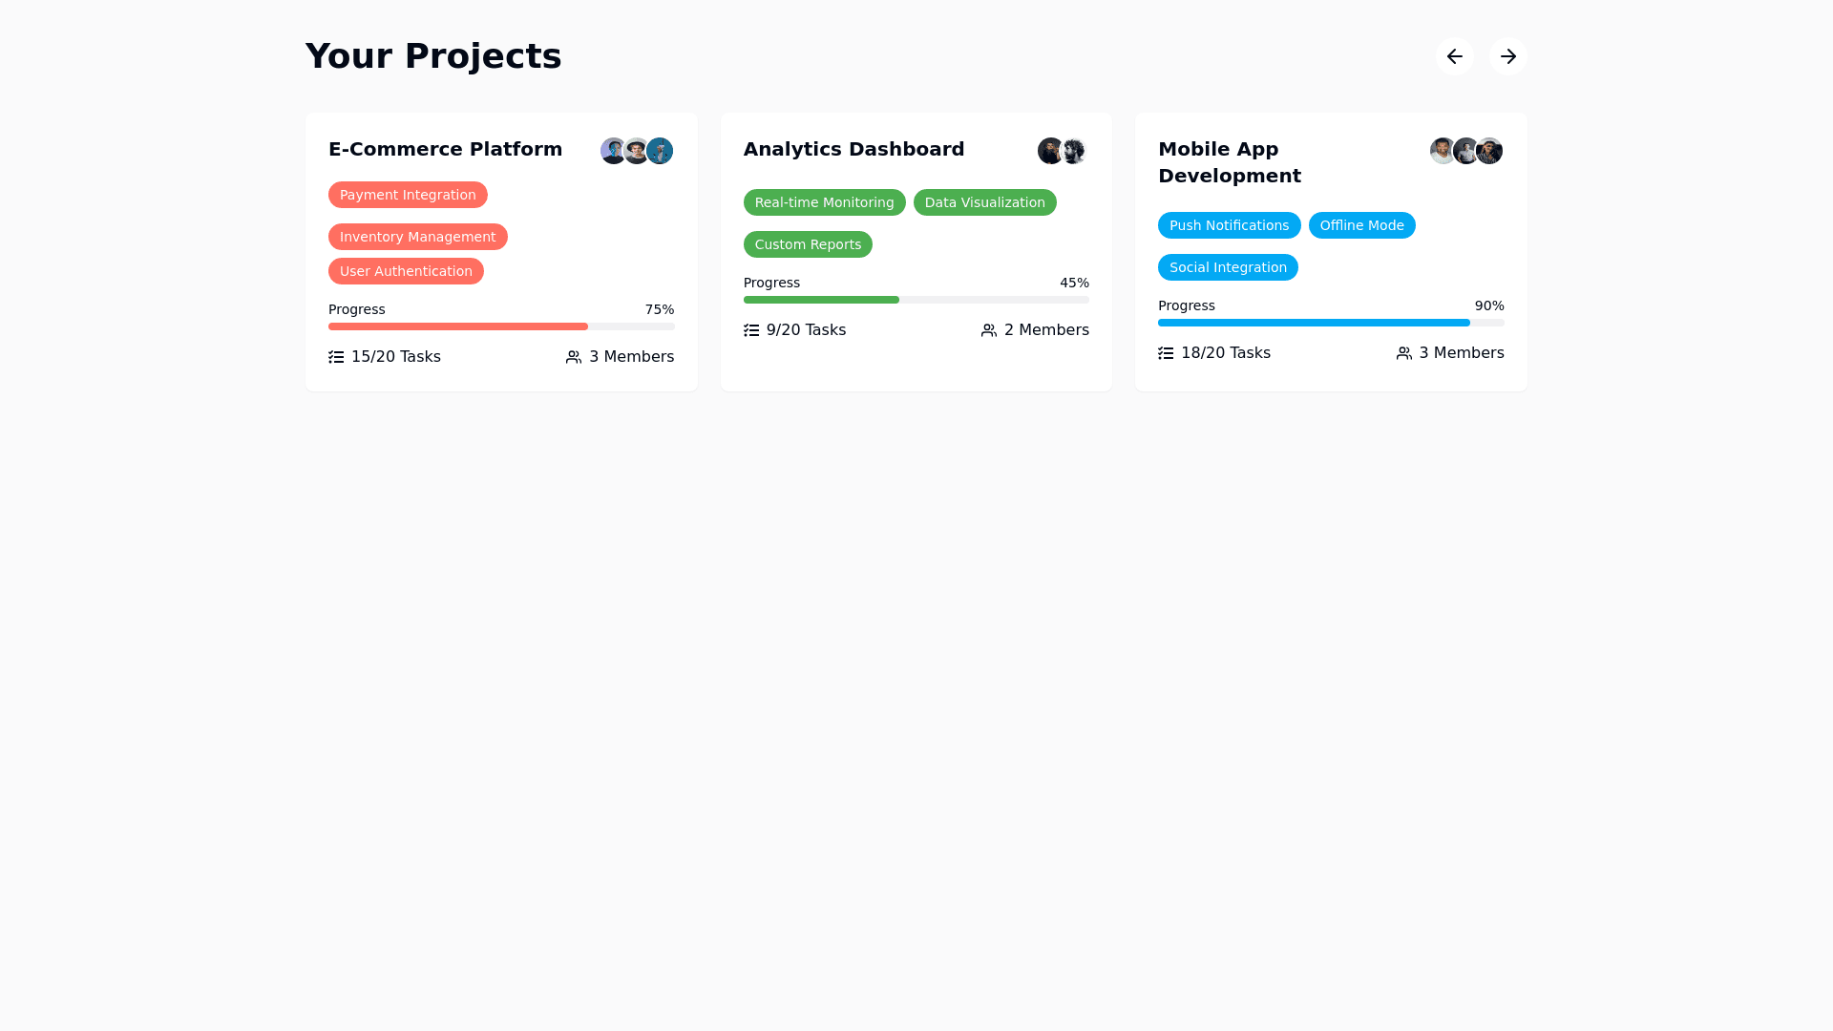Image resolution: width=1833 pixels, height=1031 pixels.
Task: Click the members icon on Mobile App Development
Action: pyautogui.click(x=1404, y=353)
